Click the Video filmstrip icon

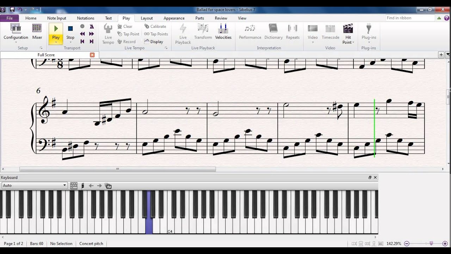click(x=313, y=28)
